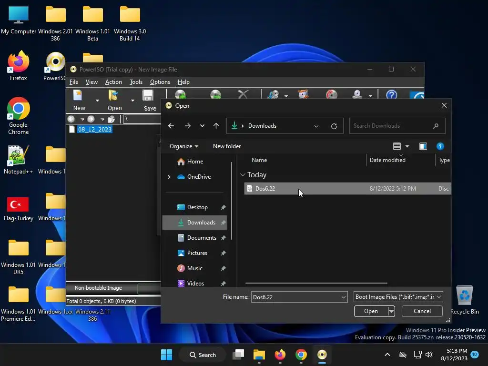Click the Cancel button in the dialog
Screen dimensions: 488x366
tap(422, 311)
